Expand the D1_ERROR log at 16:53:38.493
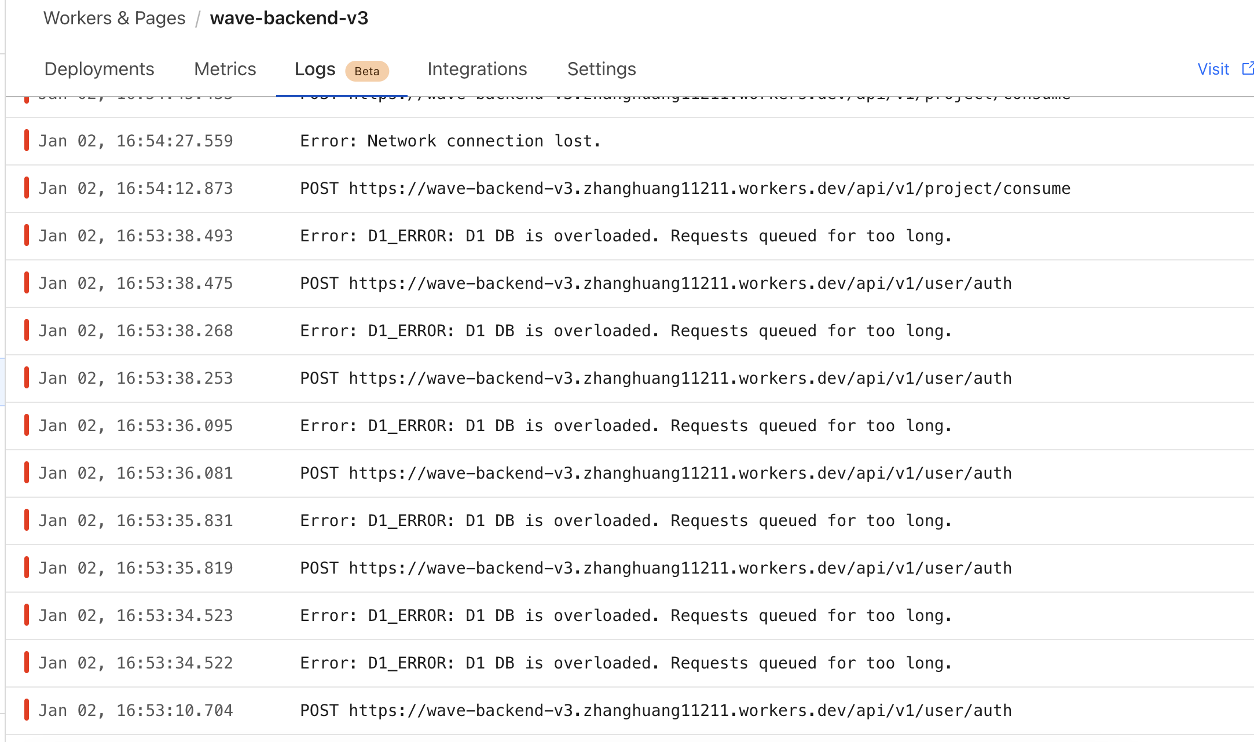The image size is (1254, 742). tap(625, 236)
